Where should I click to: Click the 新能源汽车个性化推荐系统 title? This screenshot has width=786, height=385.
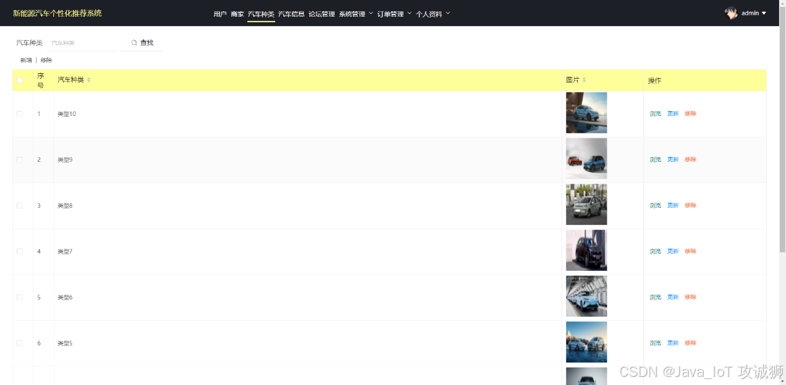pyautogui.click(x=57, y=13)
